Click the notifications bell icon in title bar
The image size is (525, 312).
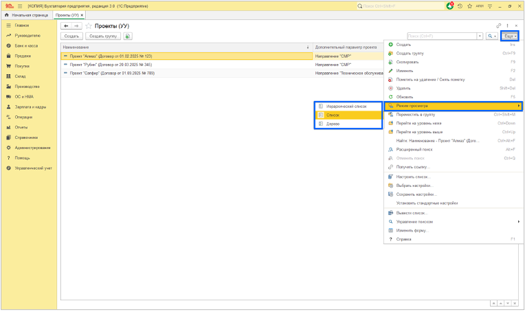[x=450, y=5]
